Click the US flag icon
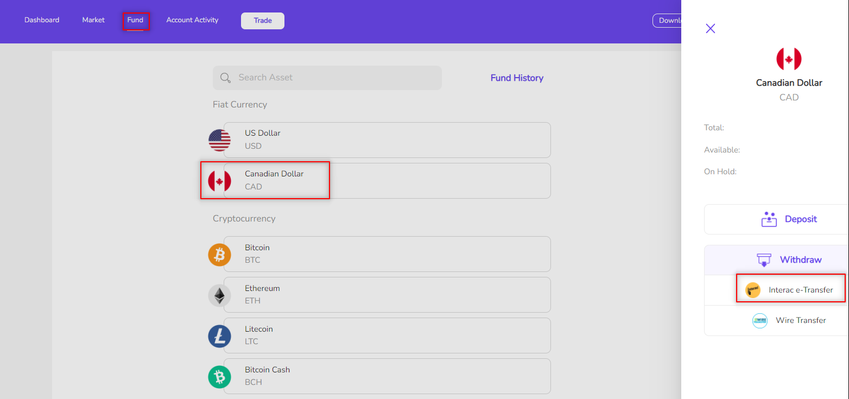Screen dimensions: 849x399 (x=219, y=140)
